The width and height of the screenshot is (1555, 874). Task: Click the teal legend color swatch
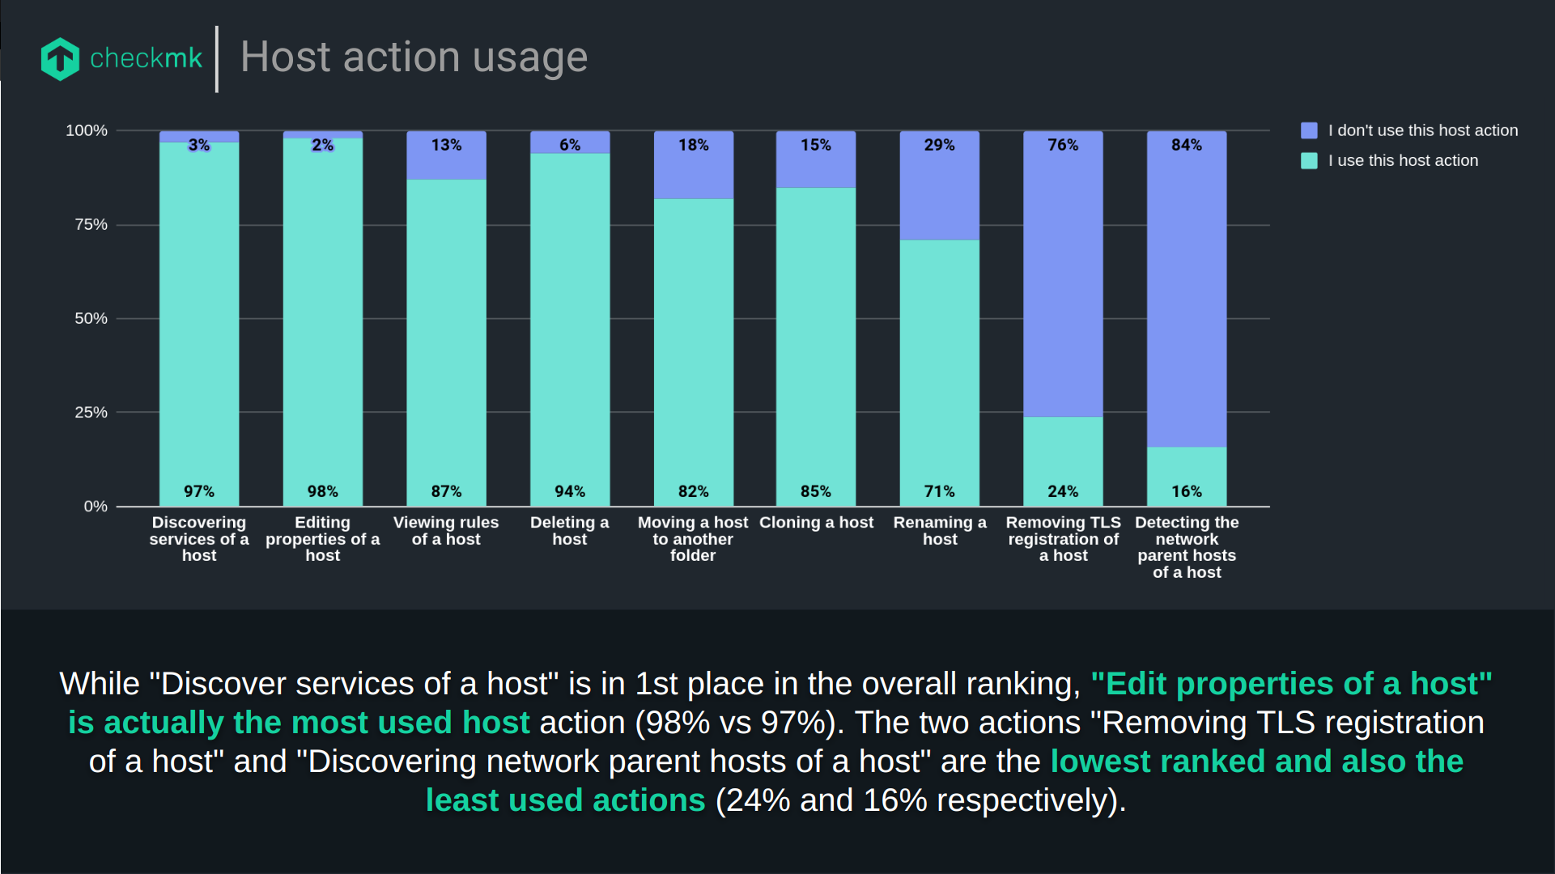(1308, 160)
